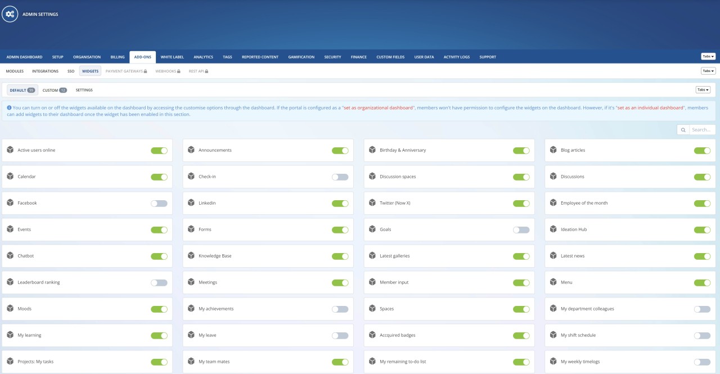Click the search magnifier icon
Screen dimensions: 720x374
(x=683, y=129)
